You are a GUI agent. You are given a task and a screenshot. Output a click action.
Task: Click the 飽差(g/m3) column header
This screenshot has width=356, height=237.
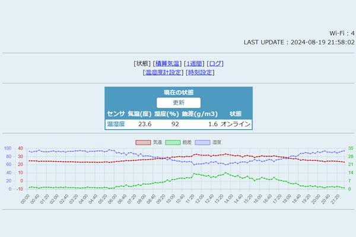tap(199, 114)
